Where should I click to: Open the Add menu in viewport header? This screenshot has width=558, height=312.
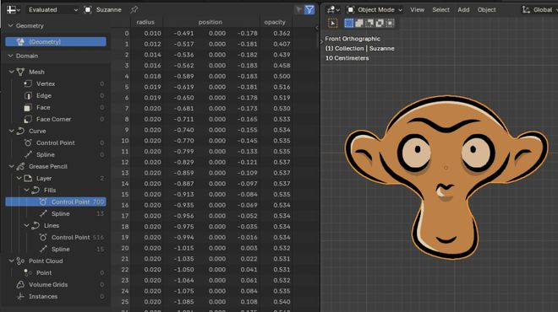pos(463,9)
